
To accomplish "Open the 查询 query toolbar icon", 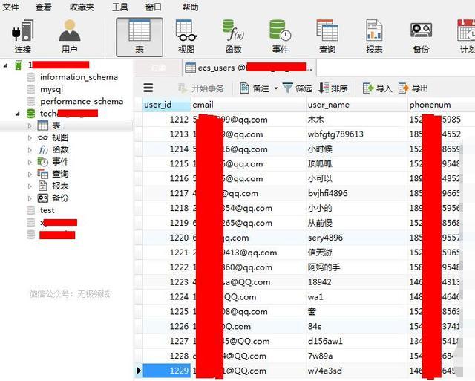I will pos(327,36).
